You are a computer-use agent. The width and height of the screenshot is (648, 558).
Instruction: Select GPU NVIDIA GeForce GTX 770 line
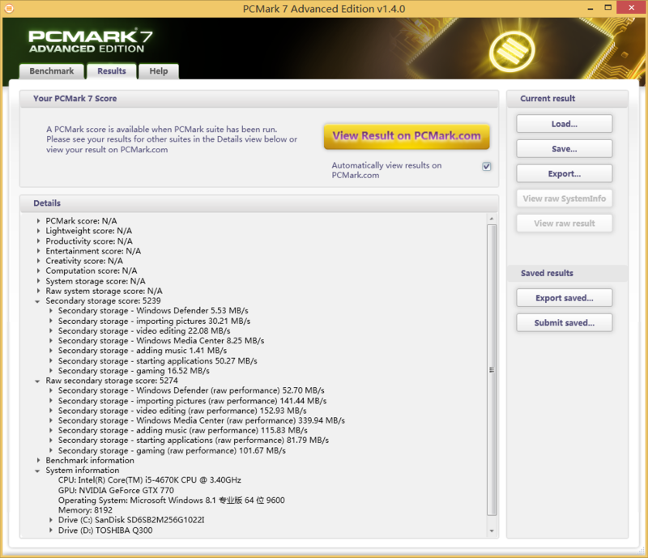(x=116, y=491)
